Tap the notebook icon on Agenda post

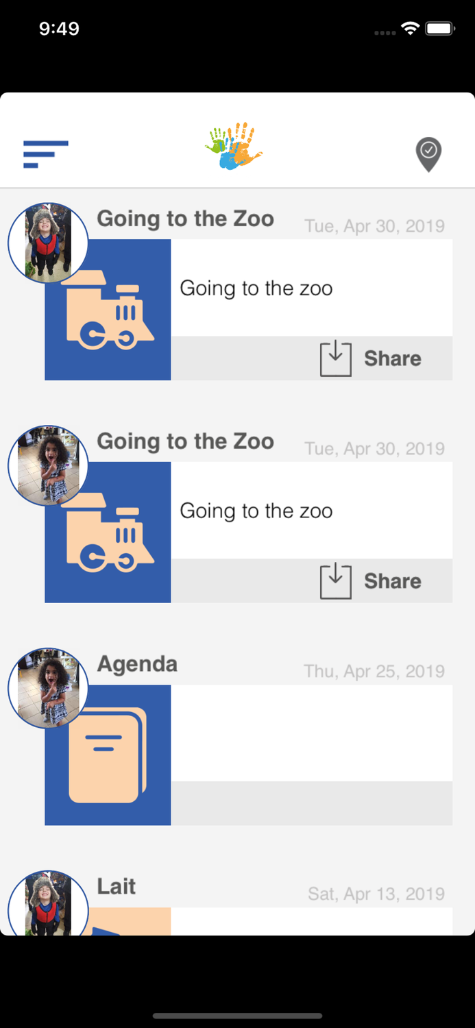pyautogui.click(x=108, y=754)
